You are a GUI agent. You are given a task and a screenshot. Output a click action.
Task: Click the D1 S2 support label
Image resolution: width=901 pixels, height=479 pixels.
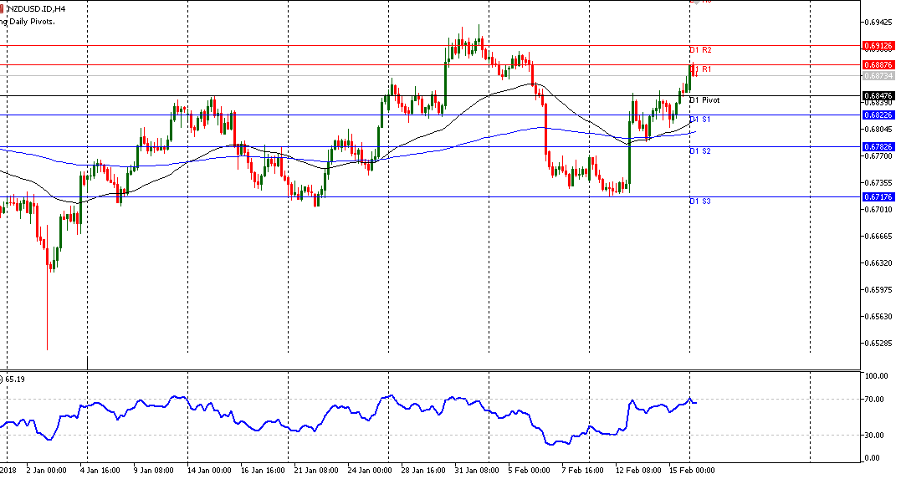point(700,151)
